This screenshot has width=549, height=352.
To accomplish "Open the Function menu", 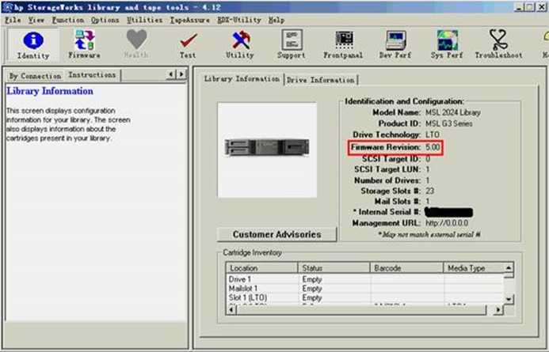I will pyautogui.click(x=68, y=21).
